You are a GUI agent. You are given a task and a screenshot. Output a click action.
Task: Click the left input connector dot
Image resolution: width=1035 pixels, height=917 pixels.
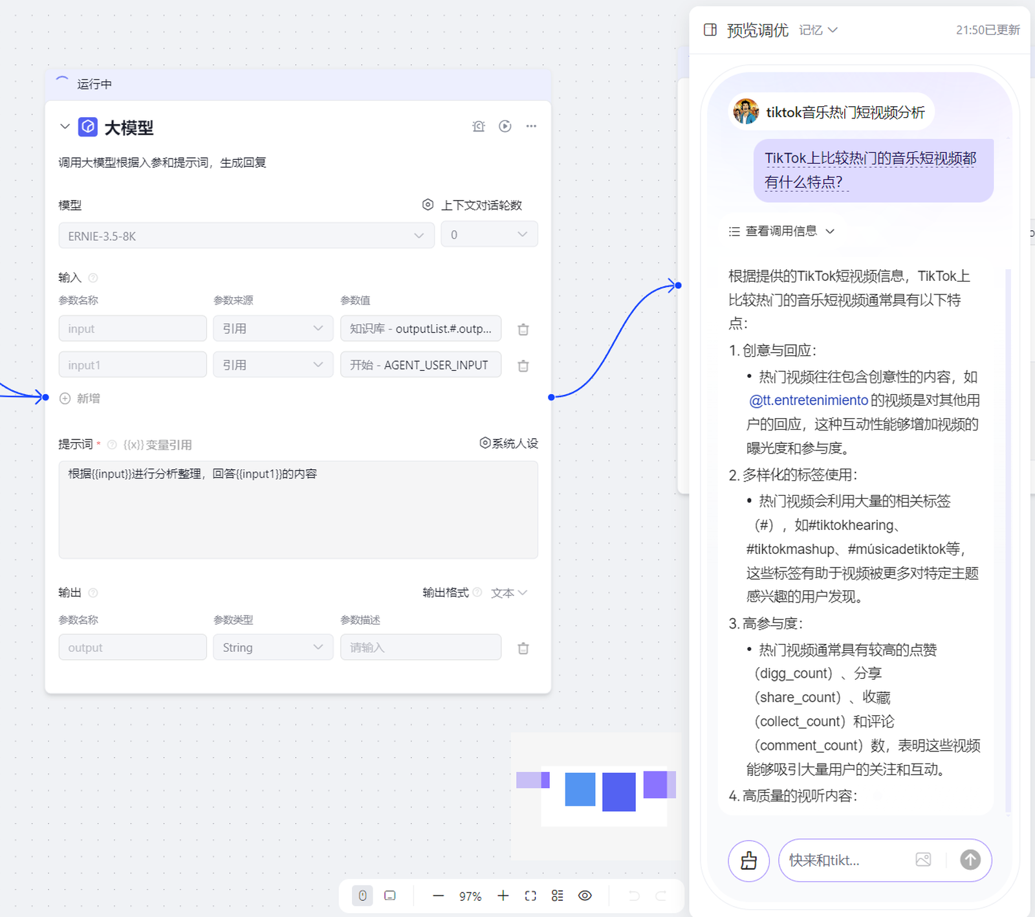(45, 397)
